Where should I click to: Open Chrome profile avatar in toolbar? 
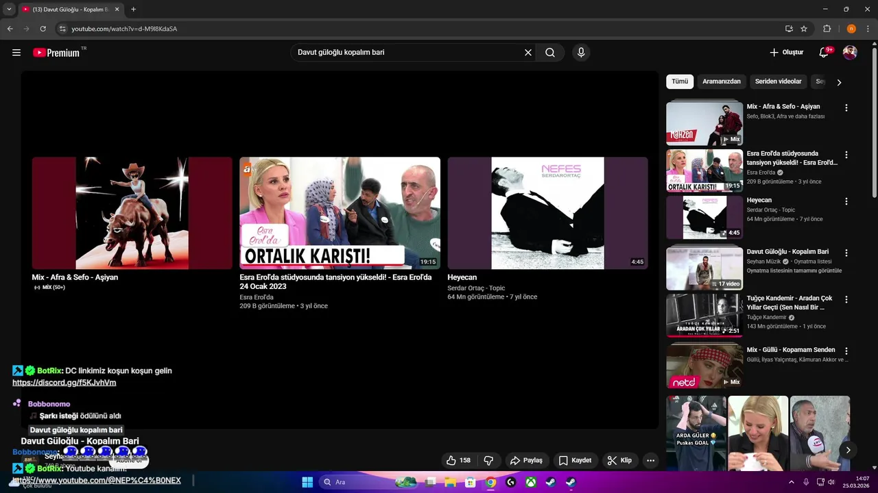(x=851, y=29)
